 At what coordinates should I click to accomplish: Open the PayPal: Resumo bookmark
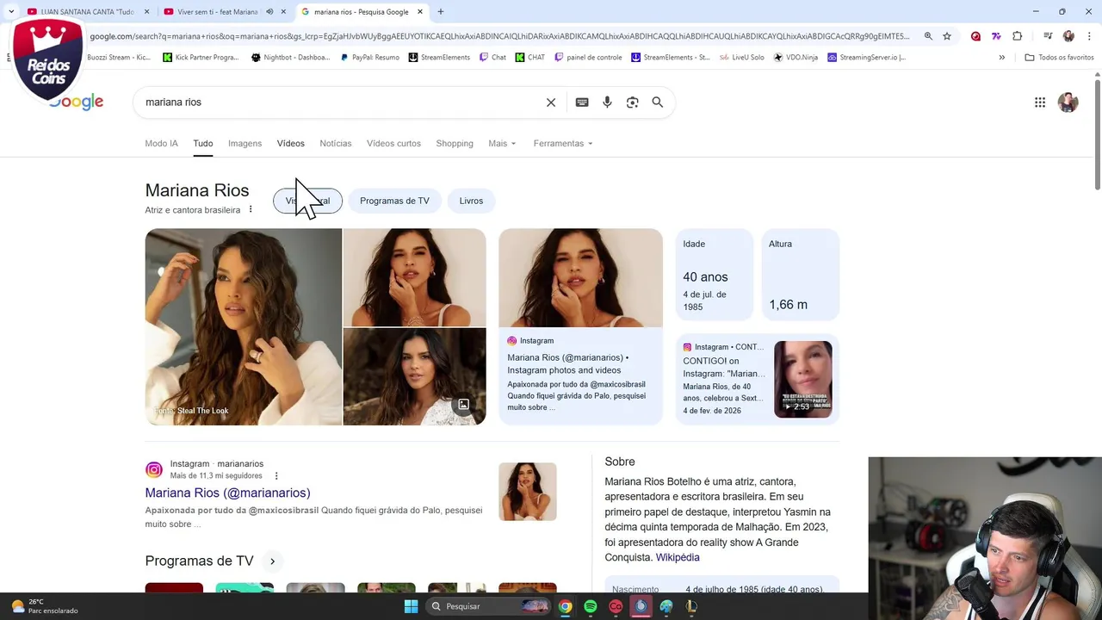coord(369,58)
